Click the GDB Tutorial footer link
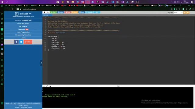The width and height of the screenshot is (195, 109). pos(37,104)
